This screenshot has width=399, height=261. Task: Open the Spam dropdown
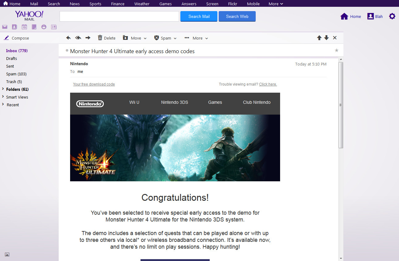pos(165,38)
